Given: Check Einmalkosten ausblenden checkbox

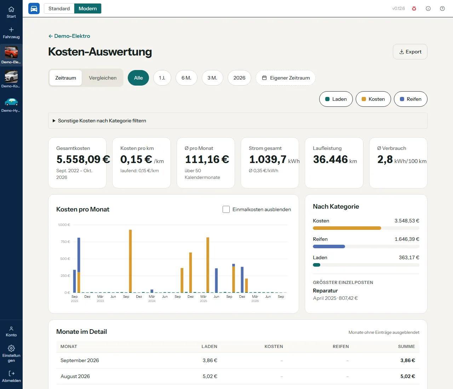Looking at the screenshot, I should (x=226, y=209).
